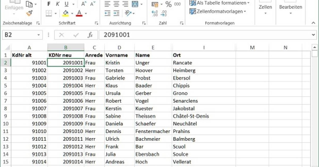Image resolution: width=319 pixels, height=167 pixels.
Task: Select cell containing Fenstermacher
Action: click(x=153, y=131)
